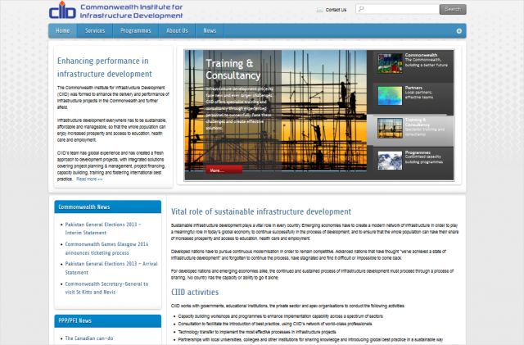Open Pakistan General Elections Interim Statement link
Image resolution: width=524 pixels, height=345 pixels.
click(x=103, y=229)
